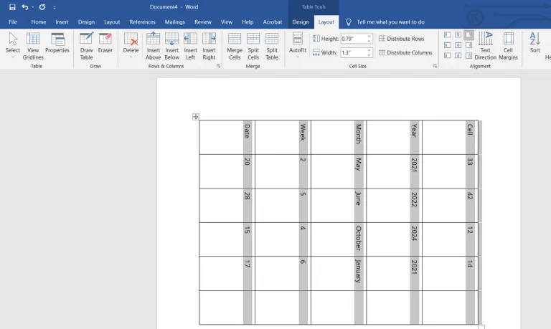Click the Redo/Repeat icon
Image resolution: width=551 pixels, height=329 pixels.
pyautogui.click(x=42, y=7)
